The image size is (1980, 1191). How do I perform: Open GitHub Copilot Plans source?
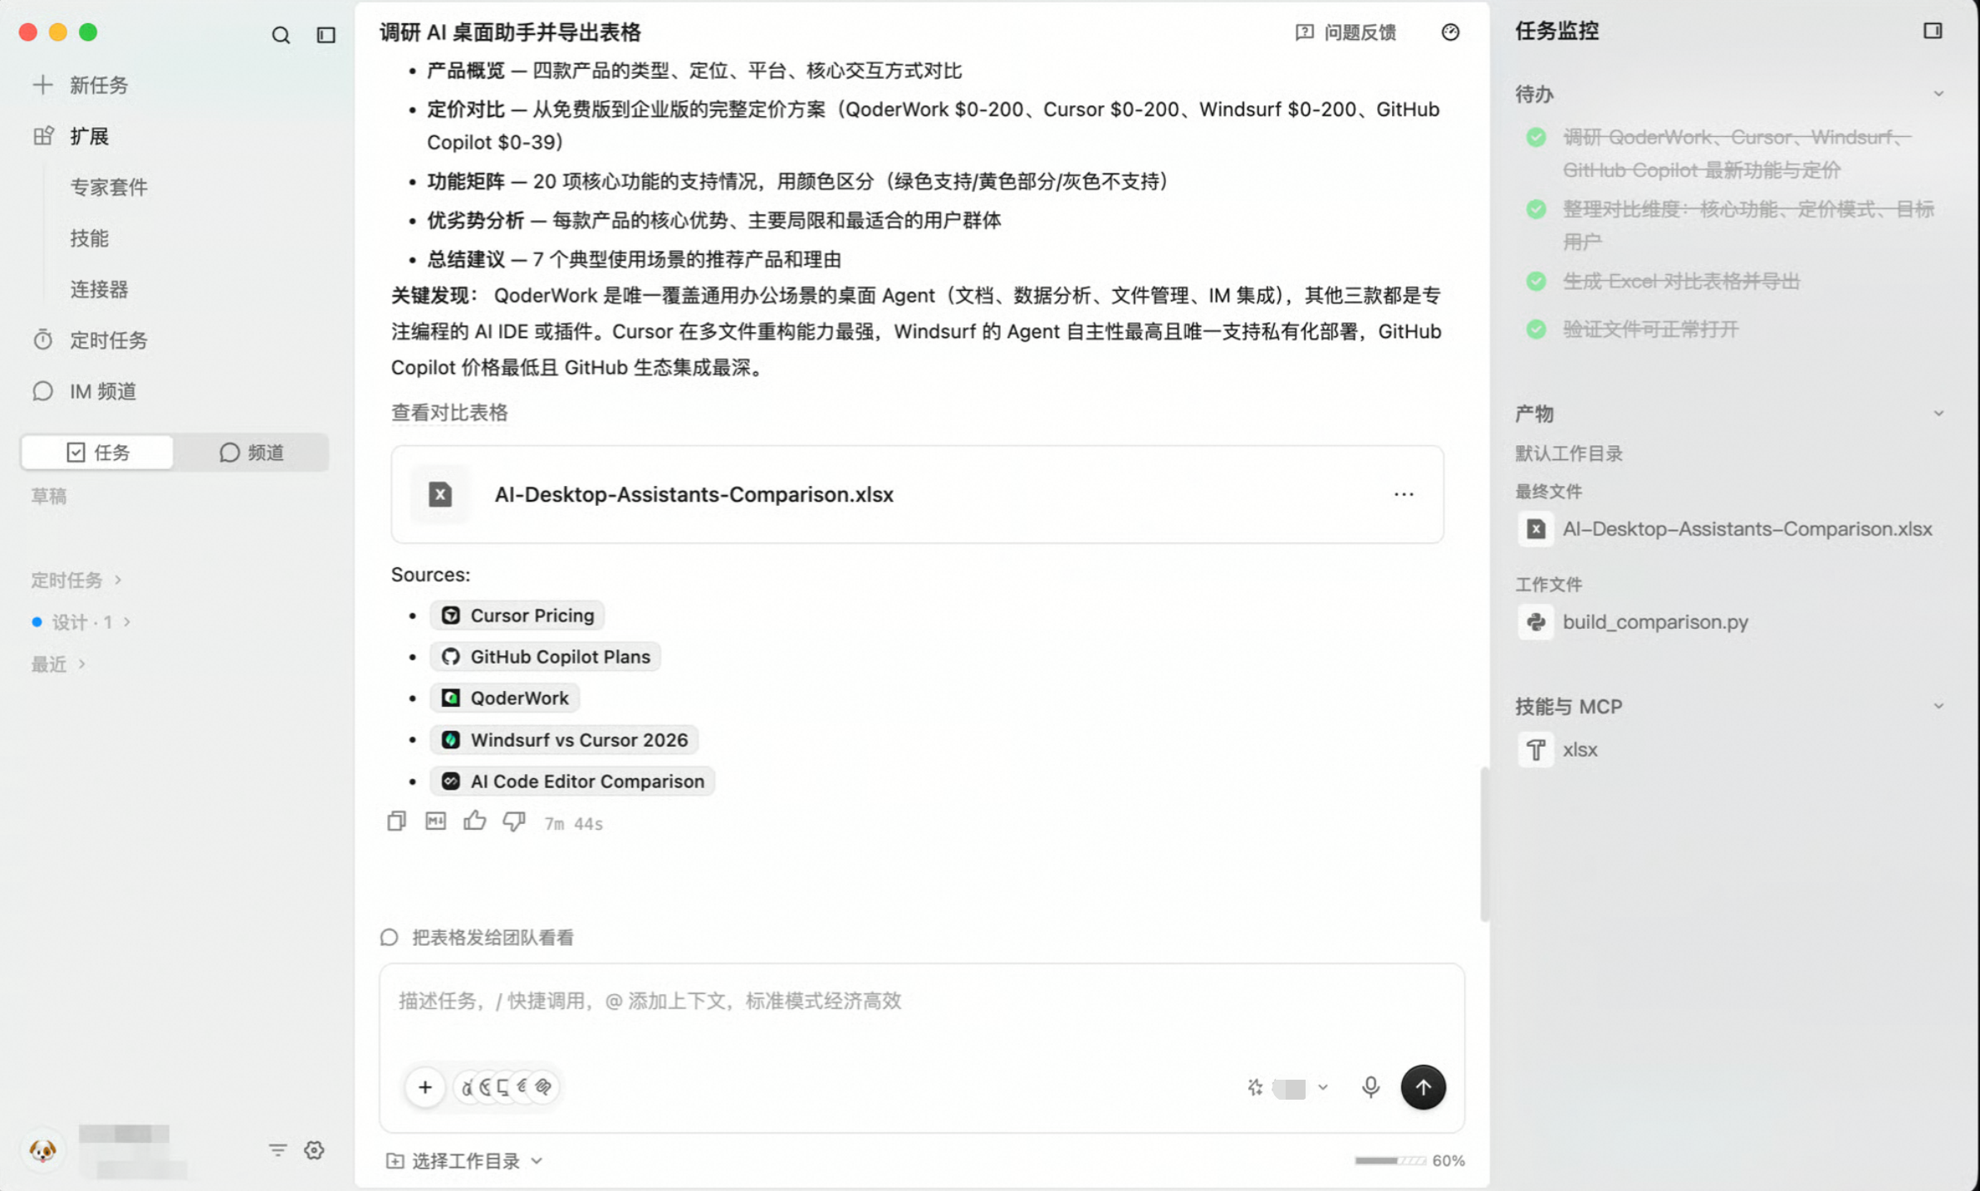point(545,657)
